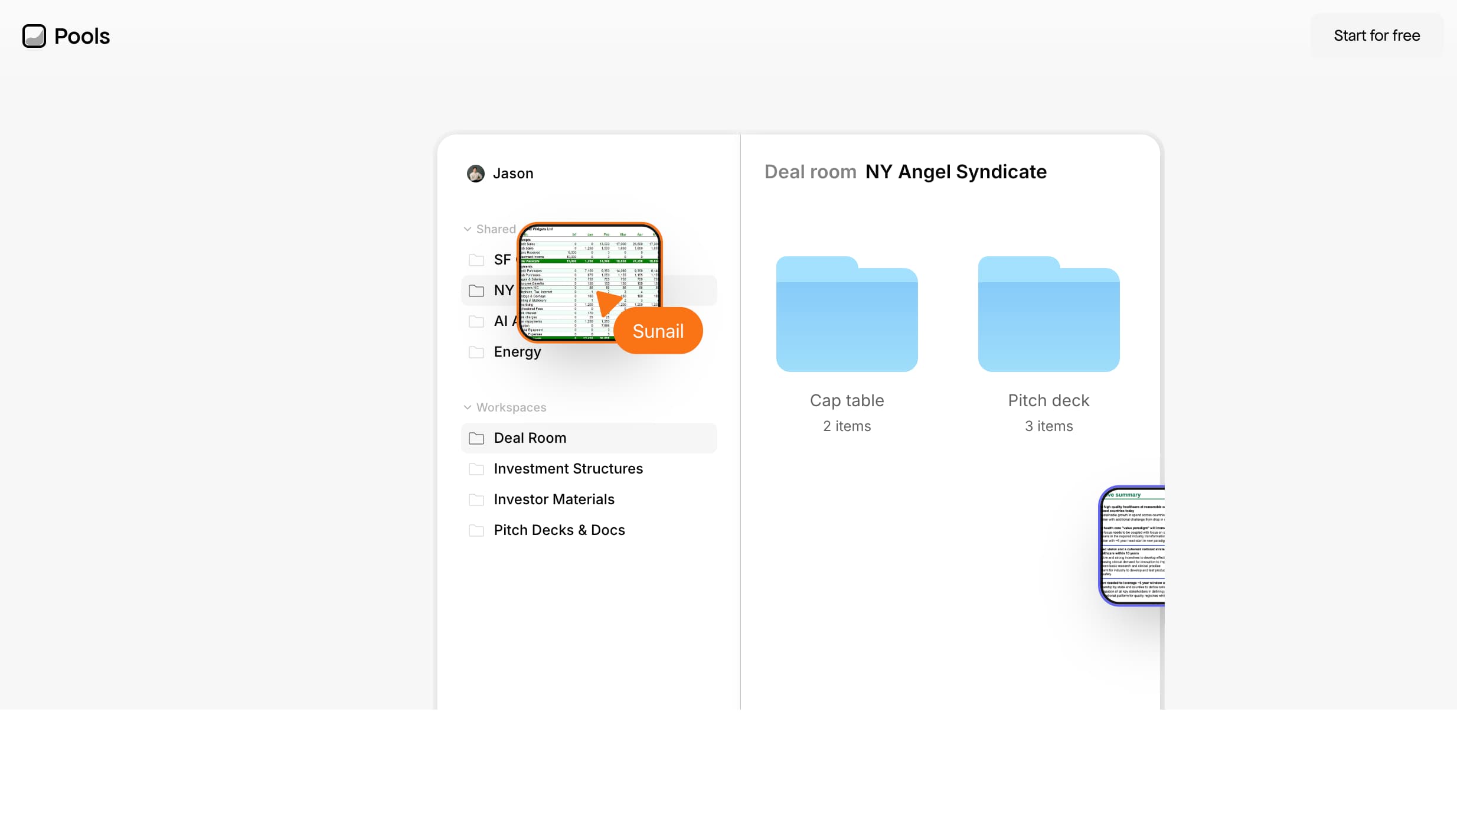Image resolution: width=1457 pixels, height=816 pixels.
Task: Collapse the Shared section chevron
Action: click(468, 229)
